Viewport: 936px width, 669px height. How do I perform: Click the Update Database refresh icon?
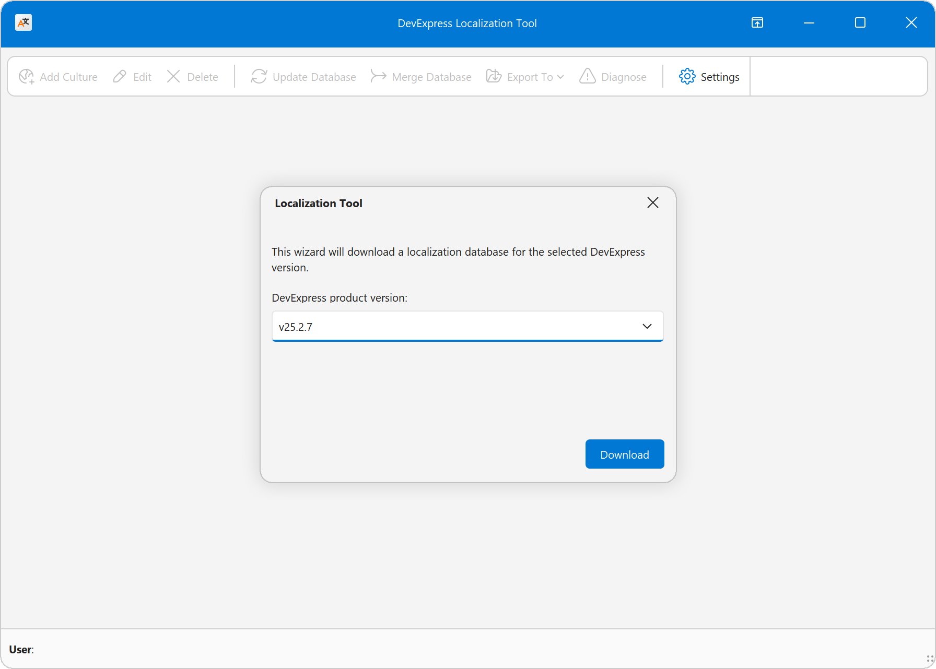[x=259, y=77]
